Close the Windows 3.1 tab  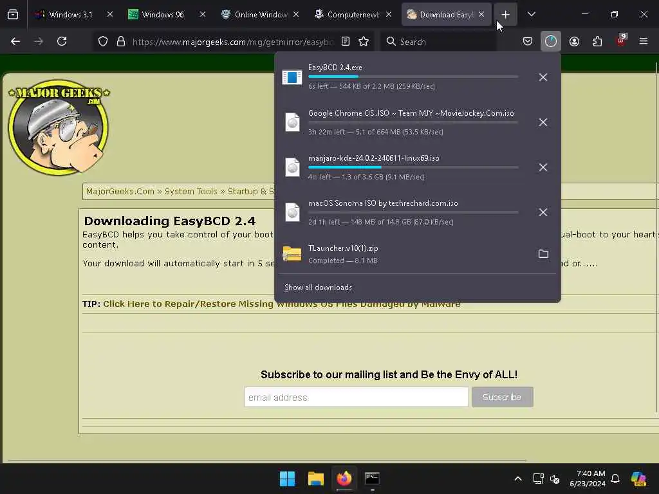point(109,14)
